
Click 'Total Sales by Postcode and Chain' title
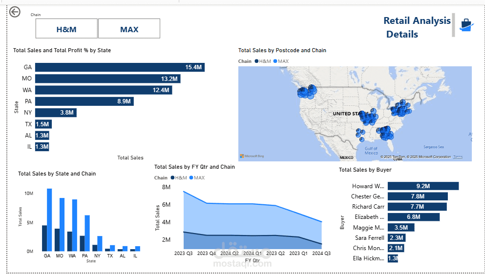pos(282,50)
